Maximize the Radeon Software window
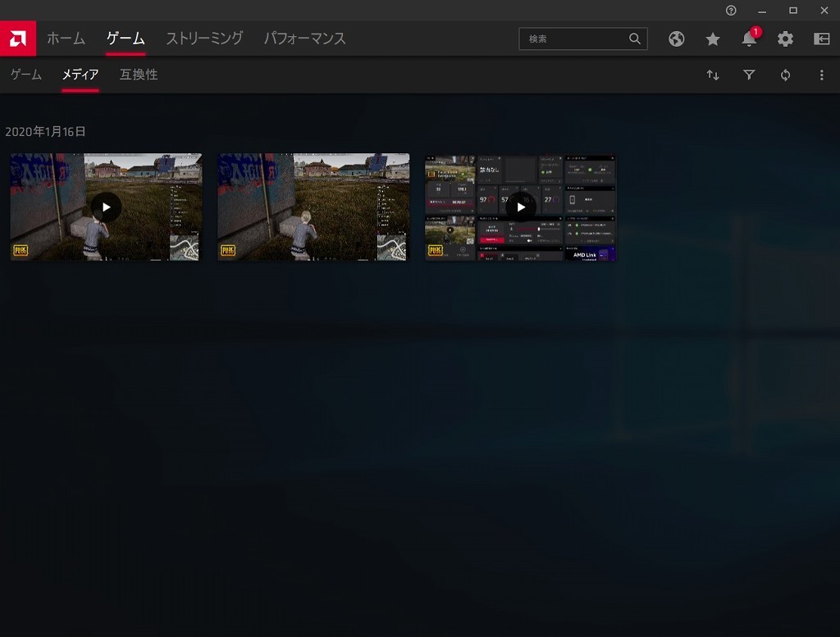 (x=793, y=10)
